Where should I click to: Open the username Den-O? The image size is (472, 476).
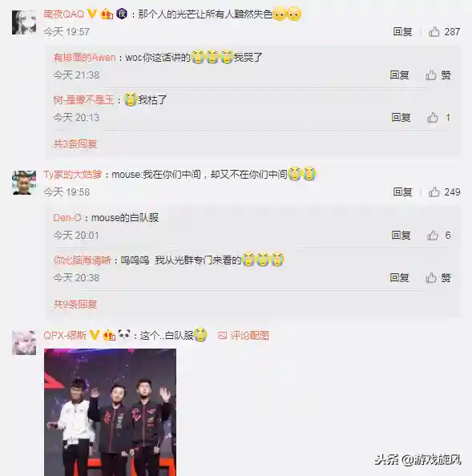click(67, 218)
